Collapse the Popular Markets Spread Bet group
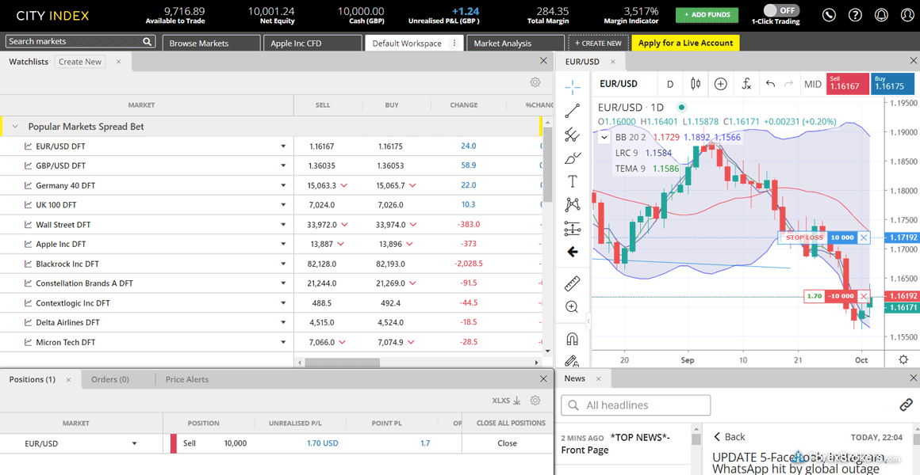Viewport: 920px width, 475px height. coord(15,127)
